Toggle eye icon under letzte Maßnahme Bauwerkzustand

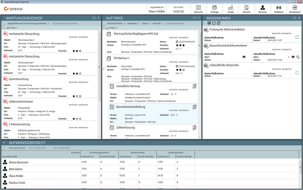[244, 57]
